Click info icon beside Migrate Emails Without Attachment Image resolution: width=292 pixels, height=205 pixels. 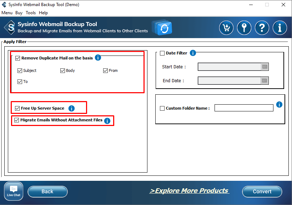(107, 121)
